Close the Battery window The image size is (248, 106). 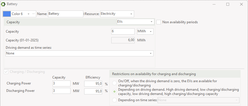(241, 5)
